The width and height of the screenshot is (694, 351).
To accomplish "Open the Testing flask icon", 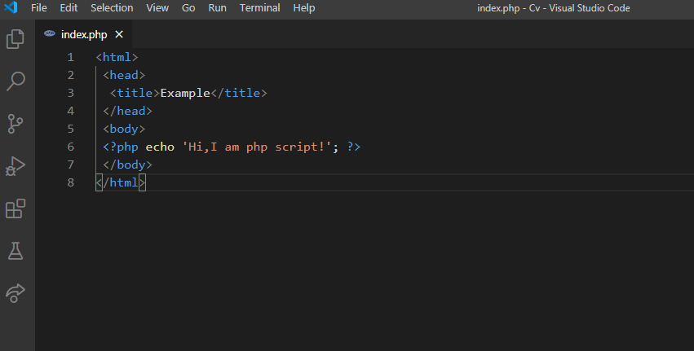I will pos(15,251).
